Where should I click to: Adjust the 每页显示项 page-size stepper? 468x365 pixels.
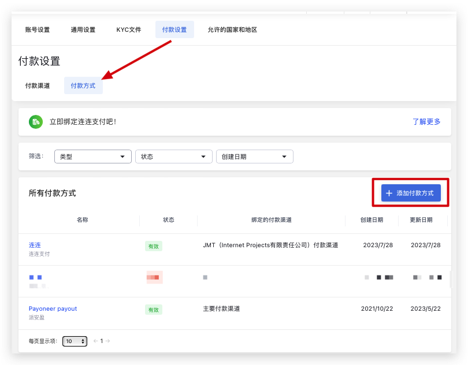coord(74,341)
